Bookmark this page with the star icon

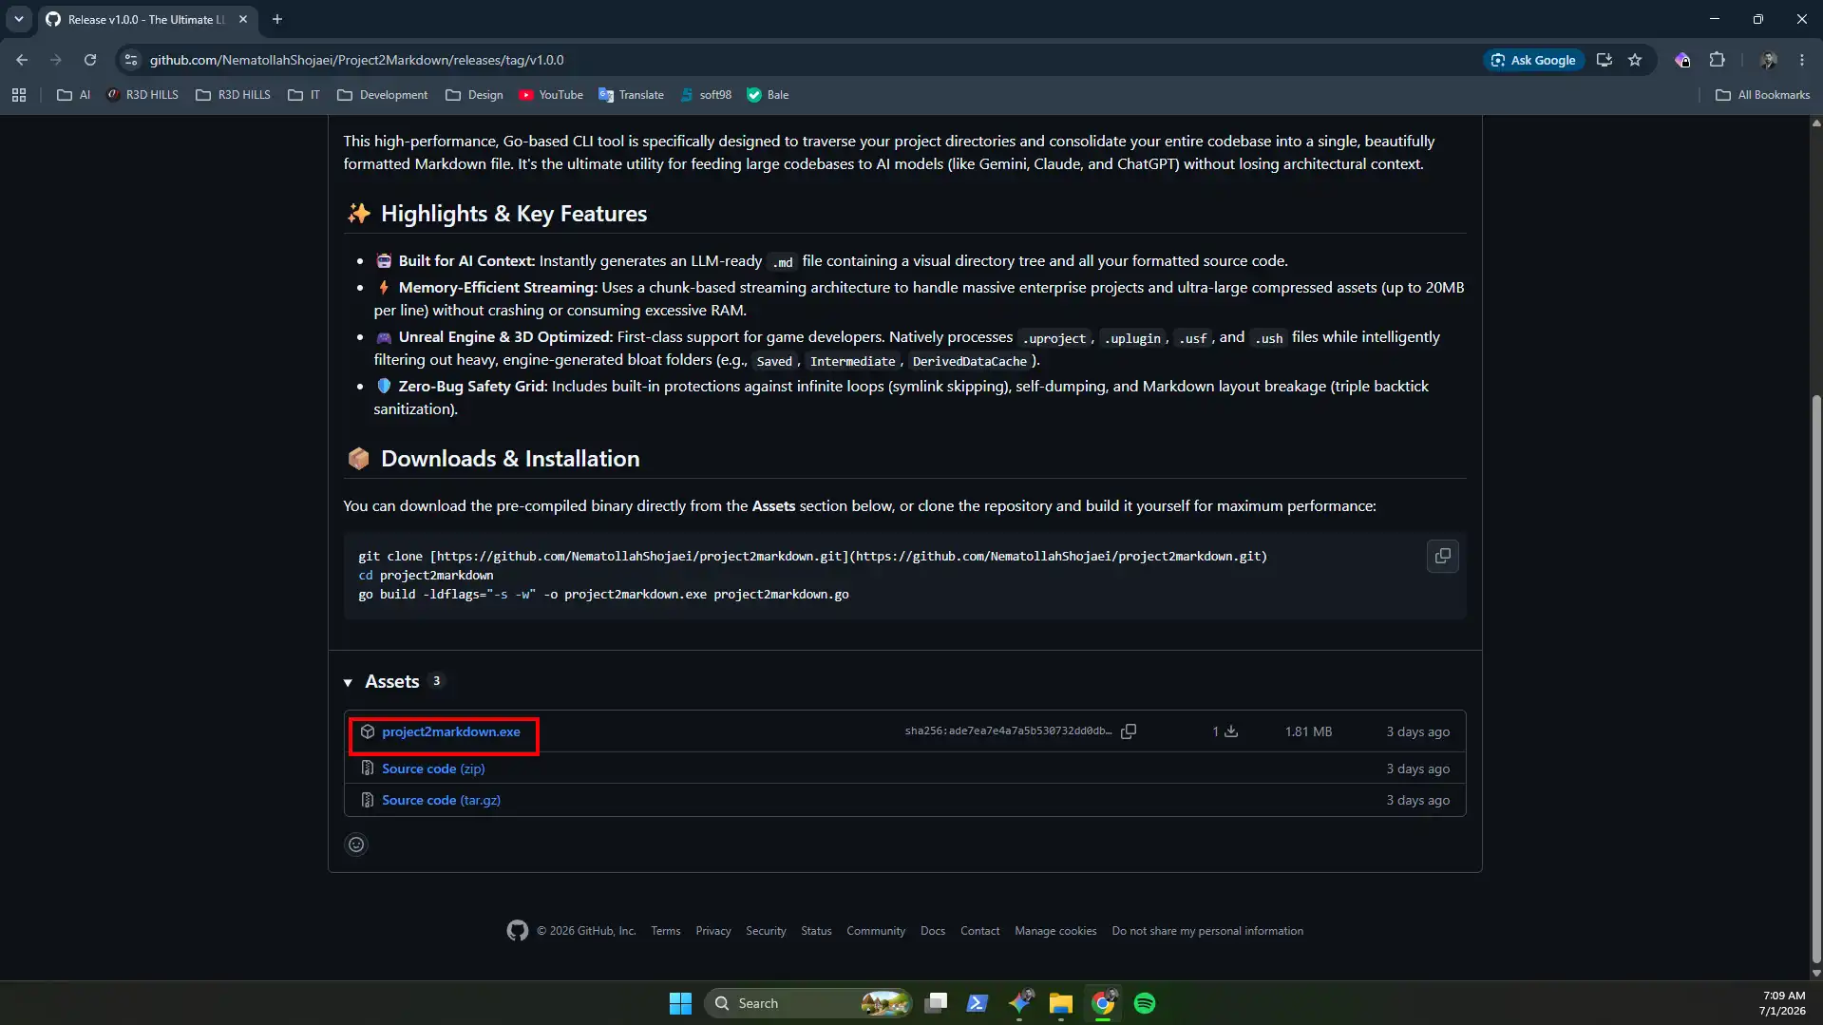pyautogui.click(x=1635, y=60)
